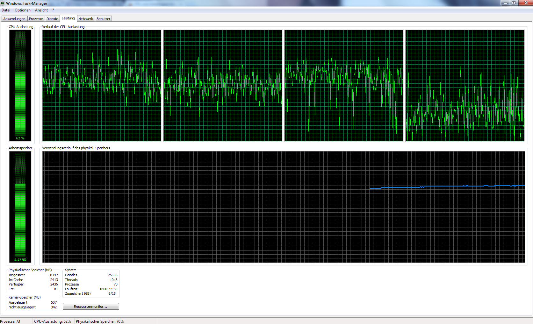Click the Frei value 81
This screenshot has width=533, height=324.
point(56,289)
